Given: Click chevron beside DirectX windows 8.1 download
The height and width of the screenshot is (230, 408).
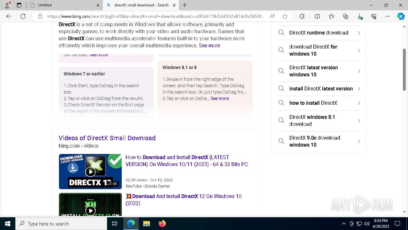Looking at the screenshot, I should pos(359,121).
